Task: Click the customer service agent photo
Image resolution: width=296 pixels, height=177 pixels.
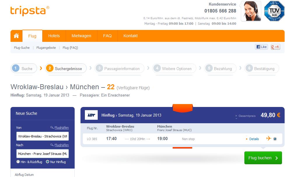Action: [251, 11]
